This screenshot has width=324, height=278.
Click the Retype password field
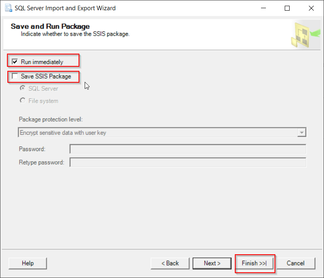(188, 163)
